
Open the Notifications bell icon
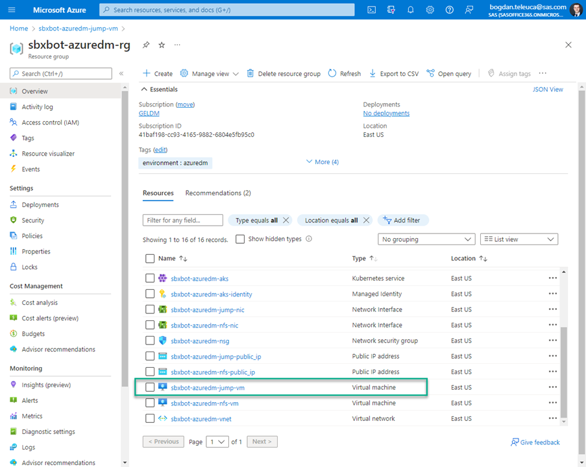(x=410, y=10)
